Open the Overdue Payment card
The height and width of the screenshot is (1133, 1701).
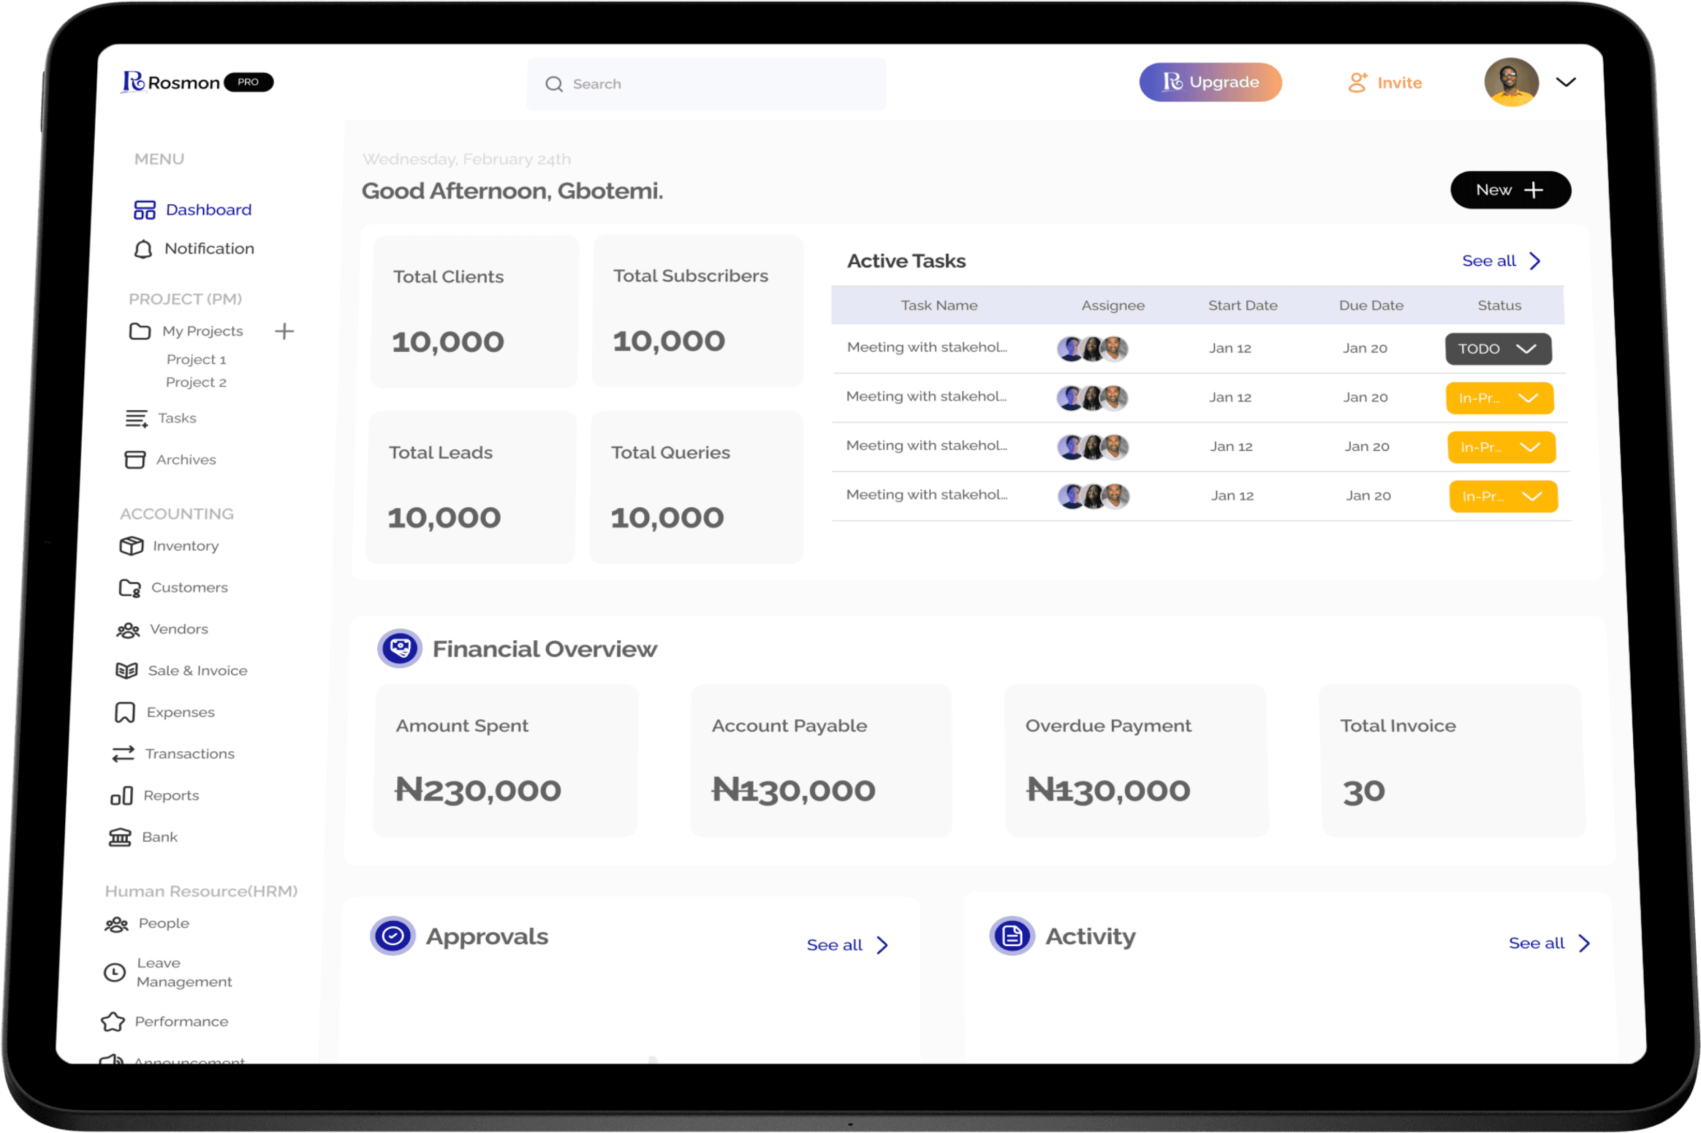(x=1137, y=761)
